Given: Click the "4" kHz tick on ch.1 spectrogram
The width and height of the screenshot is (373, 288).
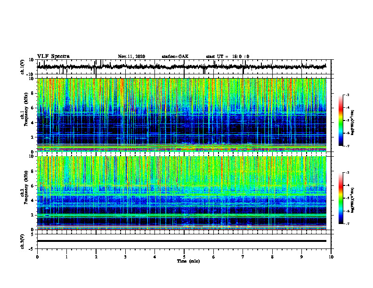Looking at the screenshot, I should click(33, 123).
